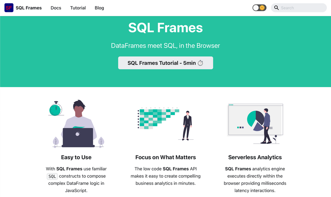Image resolution: width=331 pixels, height=197 pixels.
Task: Click the stopwatch icon inside the tutorial button
Action: tap(201, 63)
